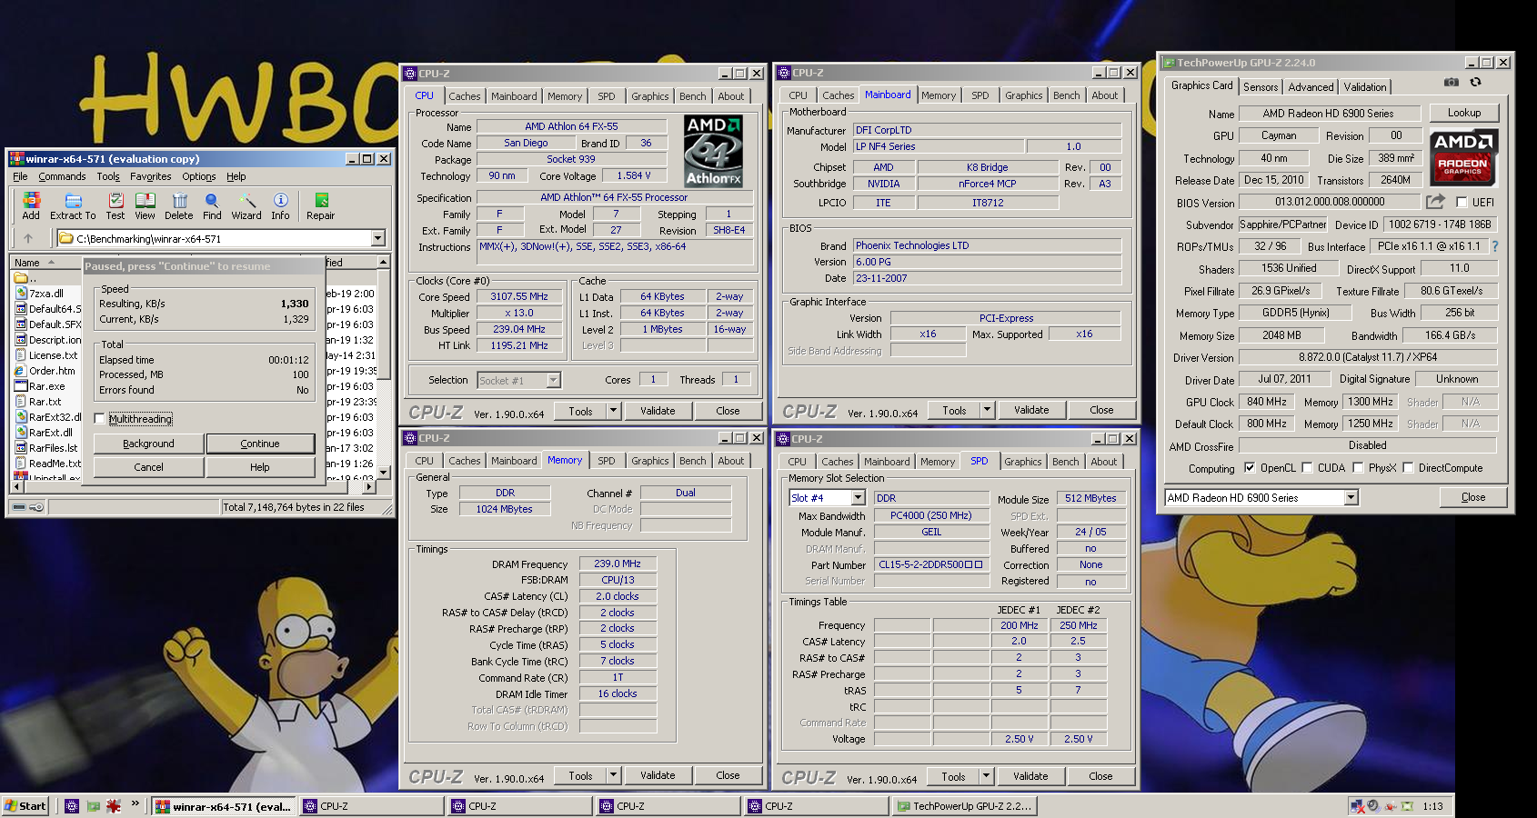Open the Socket #1 selection dropdown
1537x818 pixels.
[553, 380]
